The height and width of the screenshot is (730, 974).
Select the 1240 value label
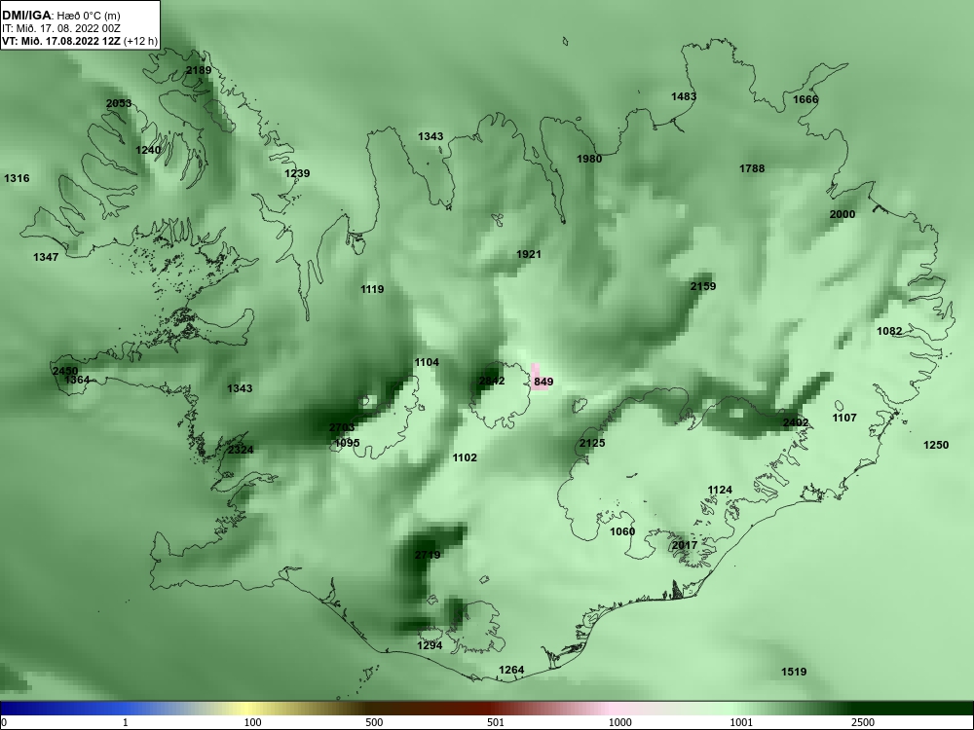coord(148,150)
